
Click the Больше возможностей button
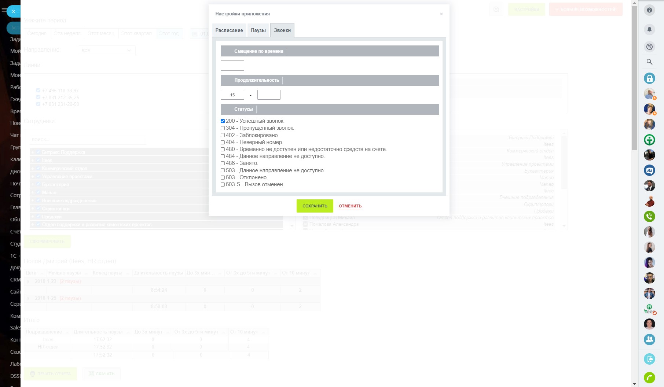(586, 10)
